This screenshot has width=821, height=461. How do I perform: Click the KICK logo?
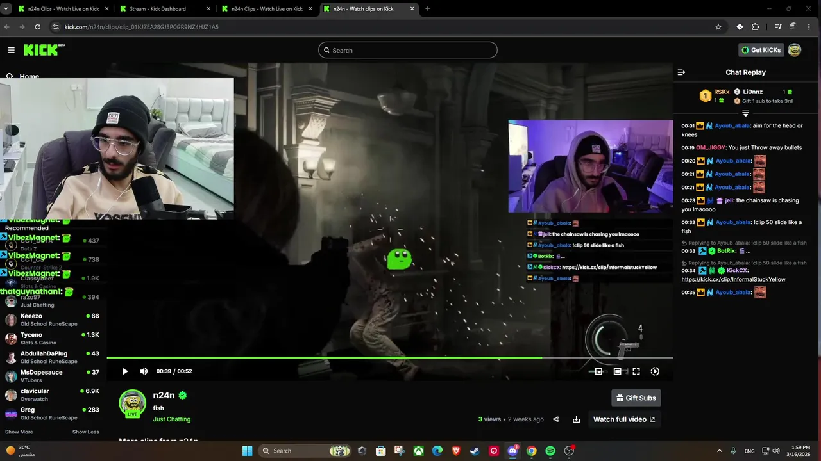pyautogui.click(x=44, y=50)
